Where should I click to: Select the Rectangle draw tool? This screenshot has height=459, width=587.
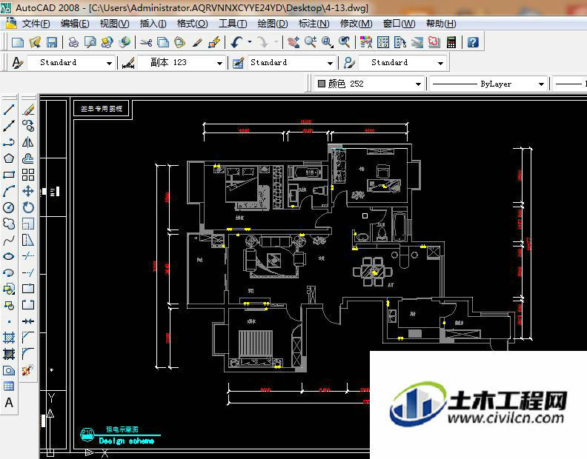(x=9, y=175)
